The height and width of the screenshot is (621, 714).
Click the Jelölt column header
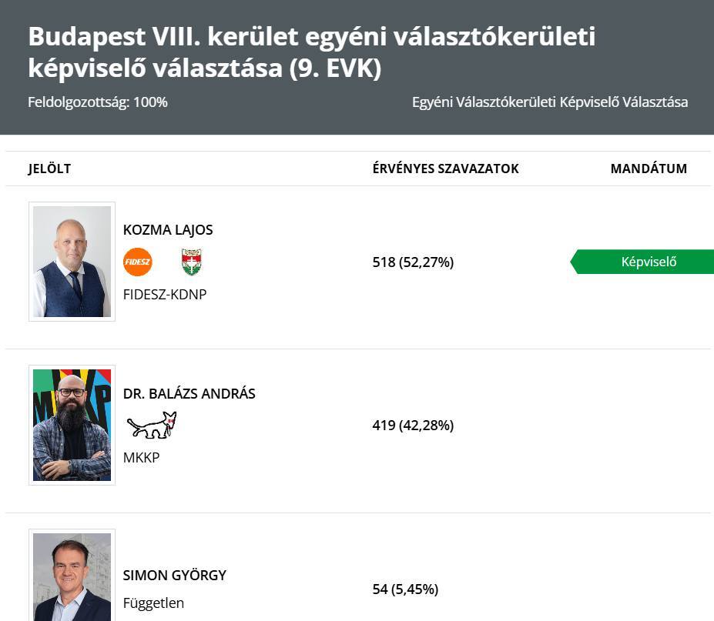pos(49,169)
